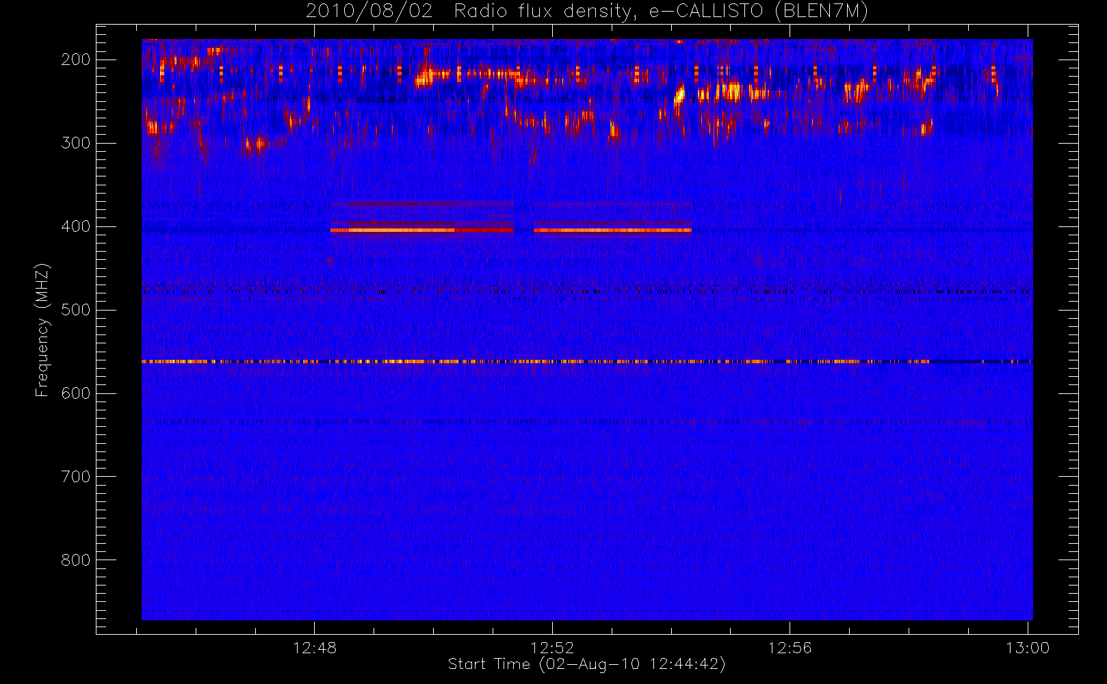Click the 12:48 time tick label
The width and height of the screenshot is (1107, 684).
[x=315, y=648]
